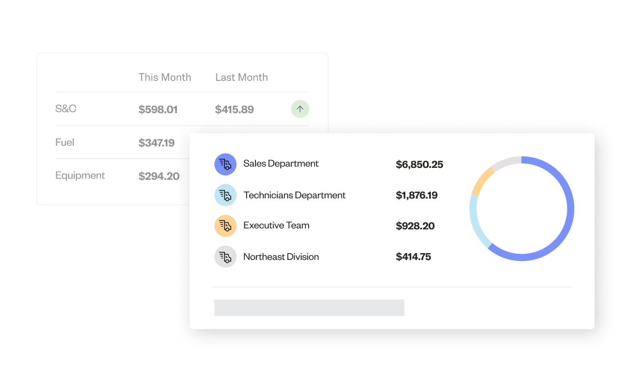Click the orange Executive Team truck icon
The height and width of the screenshot is (382, 632).
pyautogui.click(x=225, y=226)
